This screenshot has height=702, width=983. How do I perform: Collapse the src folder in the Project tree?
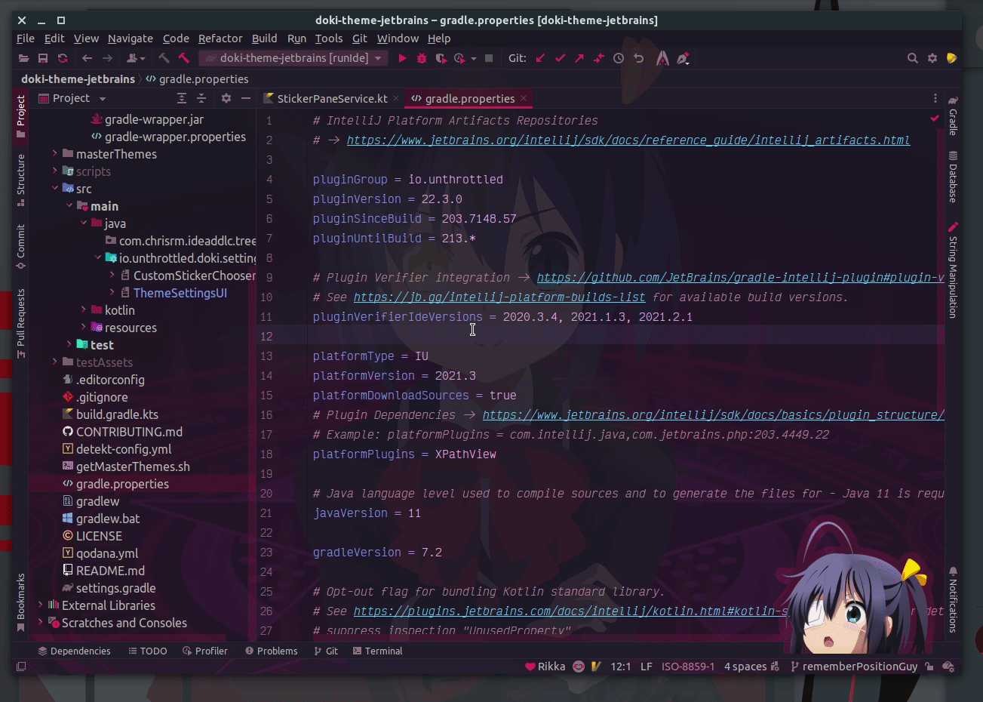(x=54, y=189)
